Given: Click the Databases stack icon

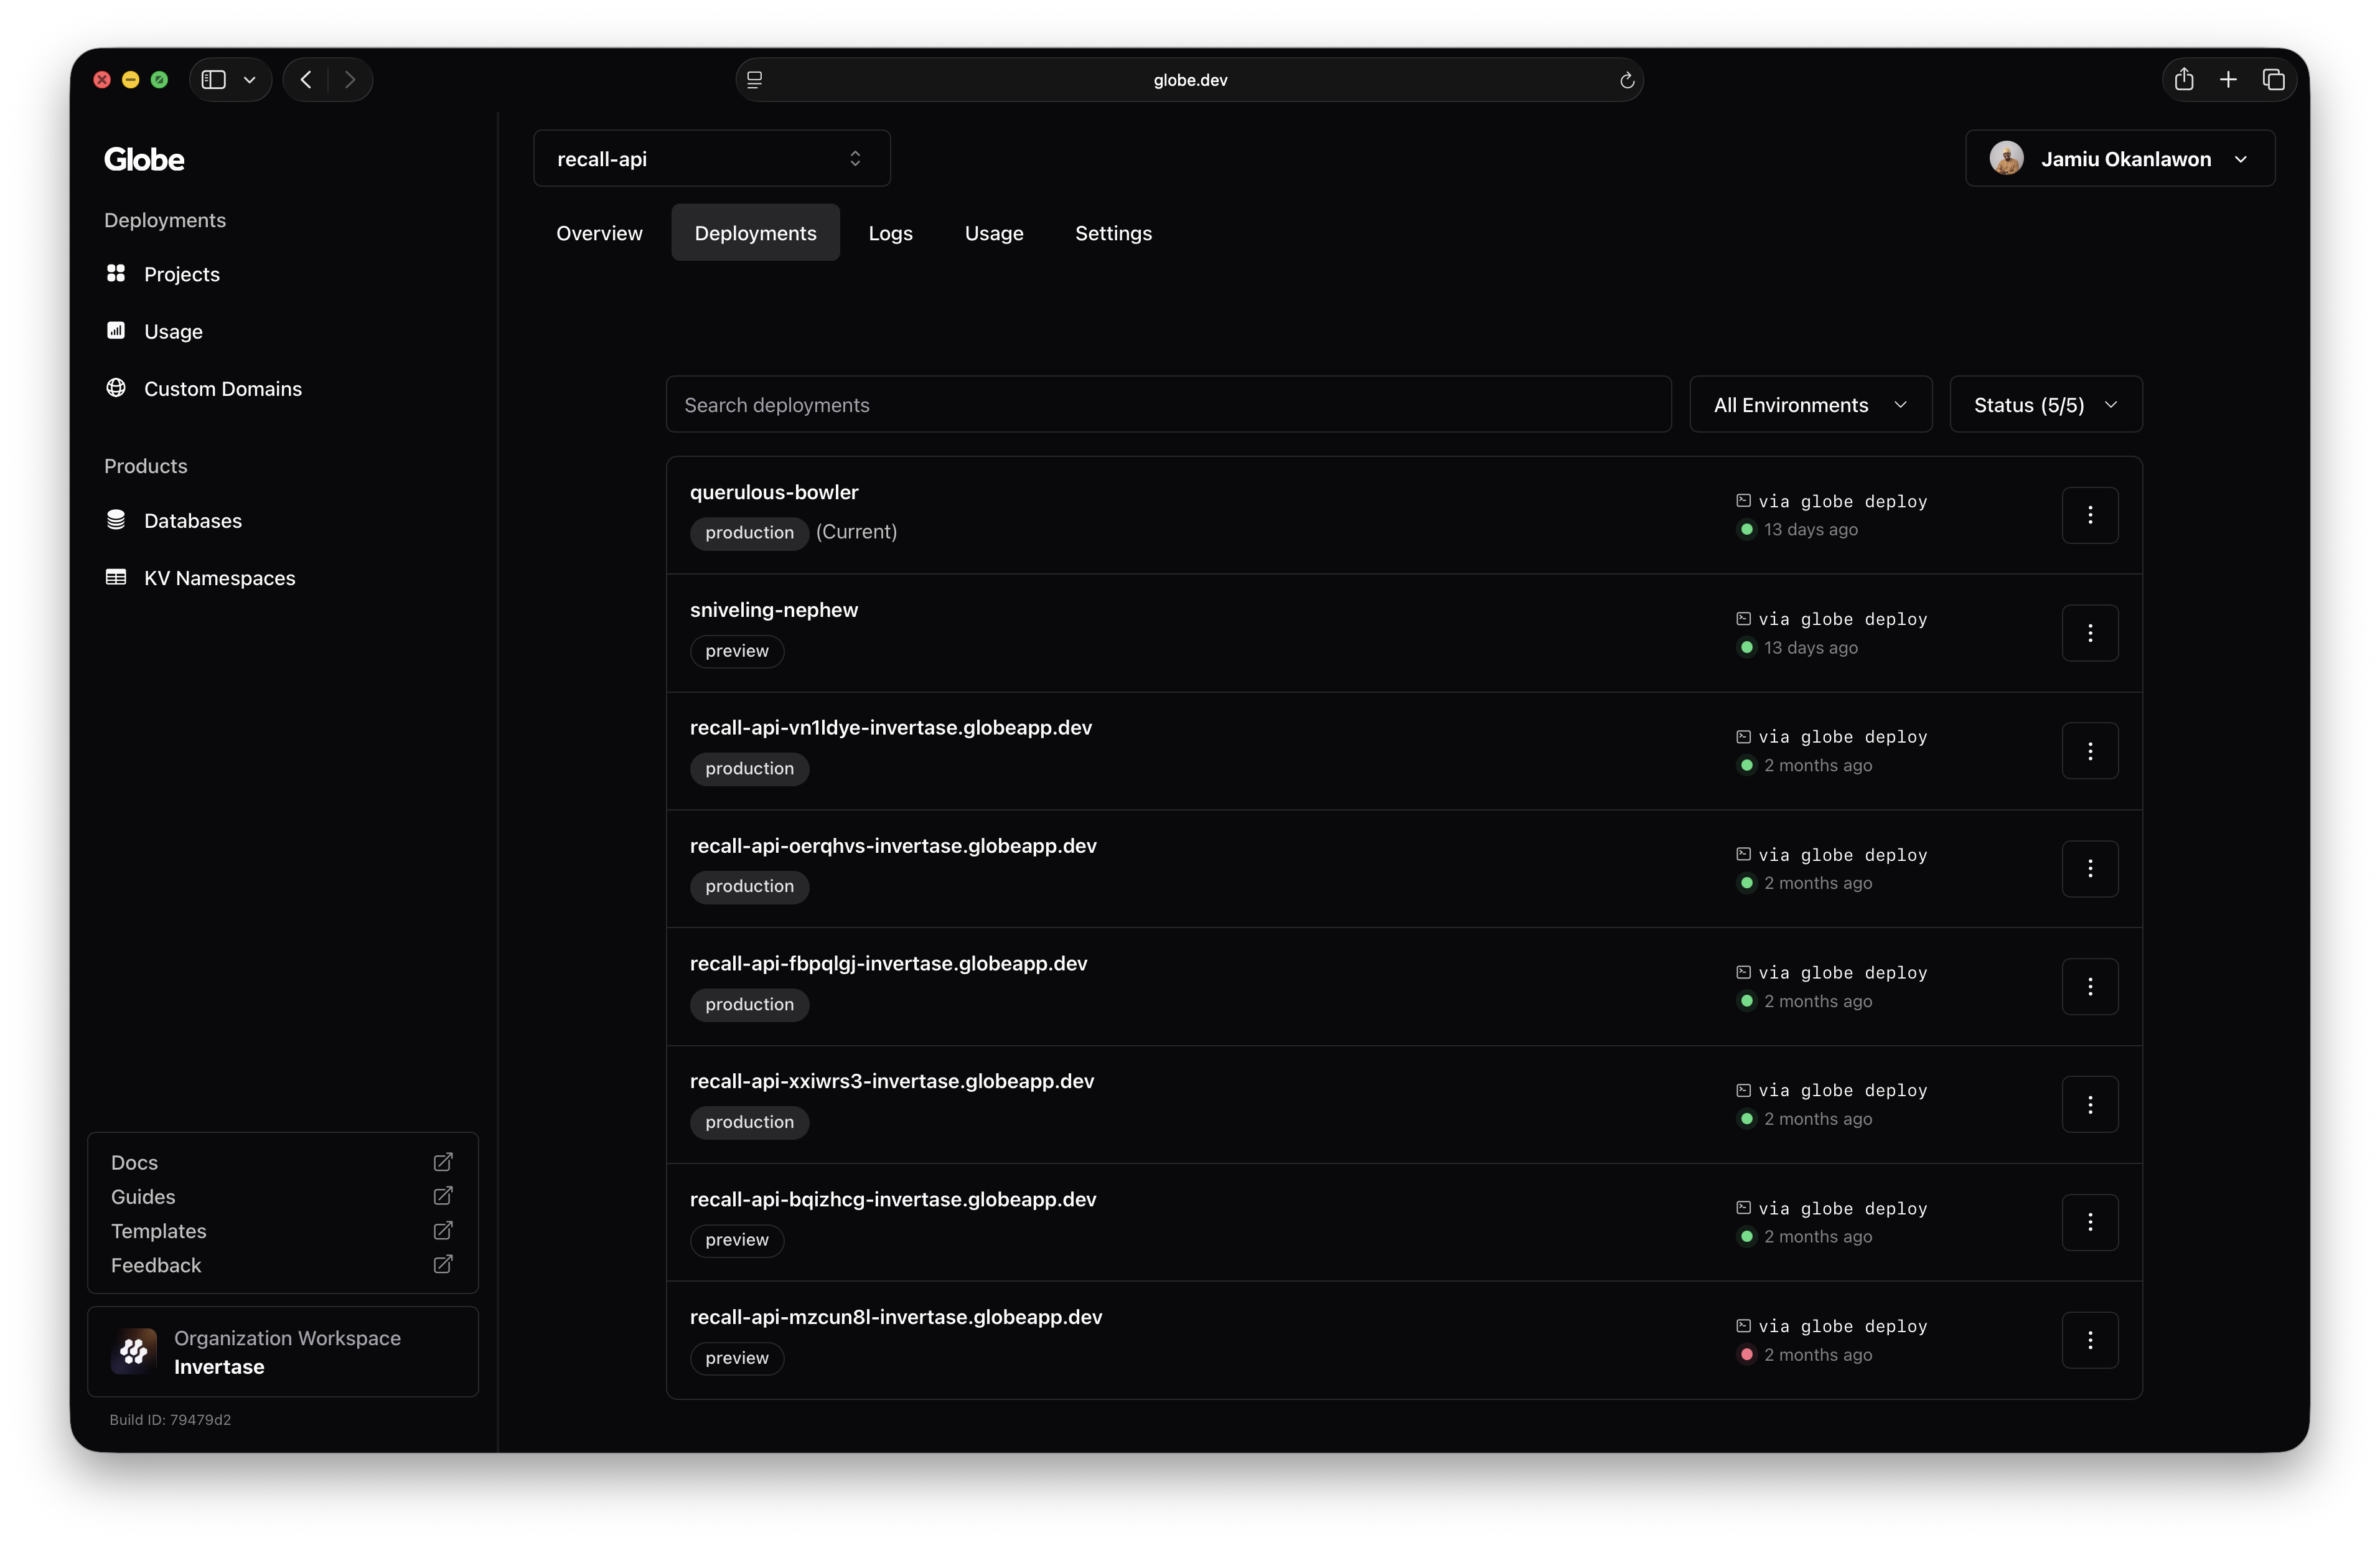Looking at the screenshot, I should click(x=116, y=520).
